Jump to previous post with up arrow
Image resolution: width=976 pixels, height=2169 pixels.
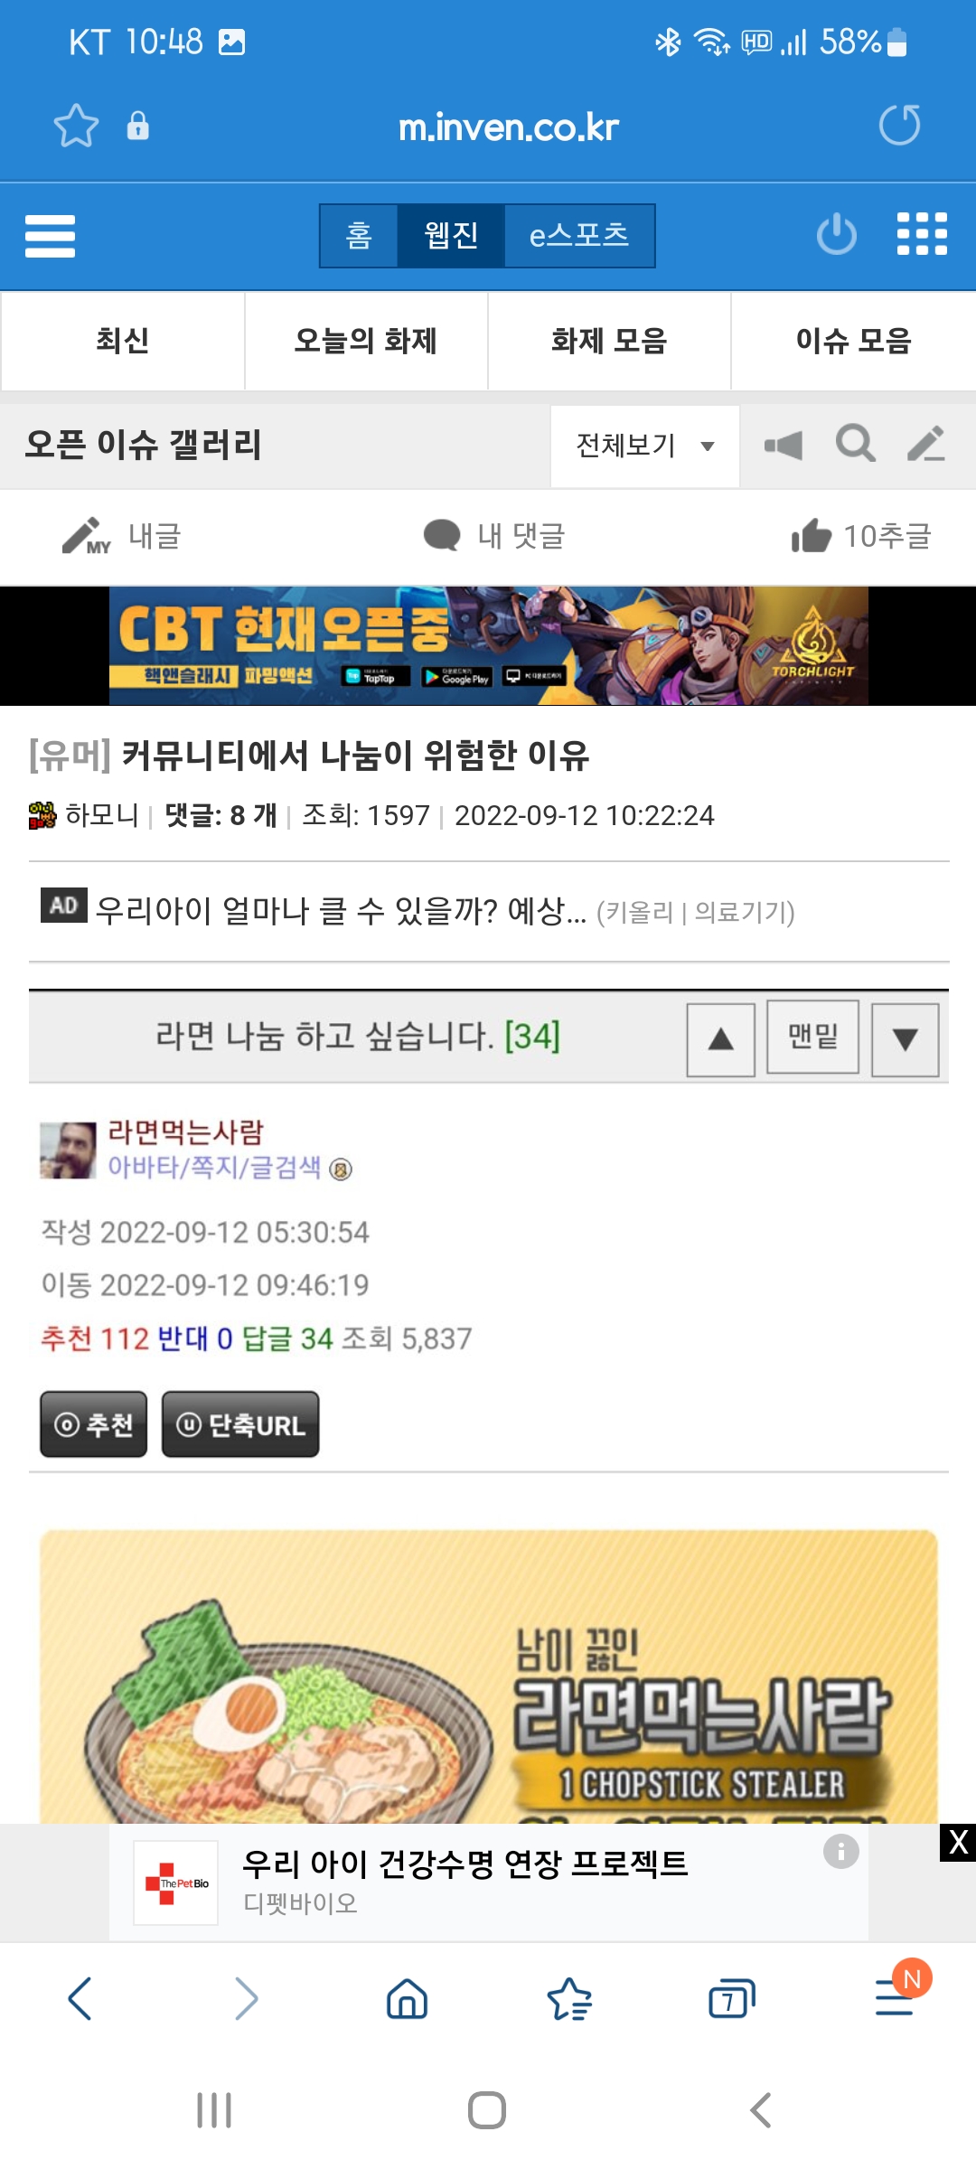(720, 1039)
